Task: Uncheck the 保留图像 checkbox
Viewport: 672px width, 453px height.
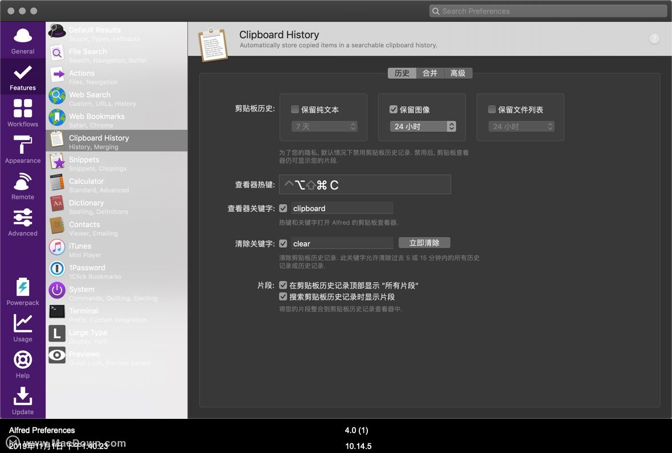Action: 394,110
